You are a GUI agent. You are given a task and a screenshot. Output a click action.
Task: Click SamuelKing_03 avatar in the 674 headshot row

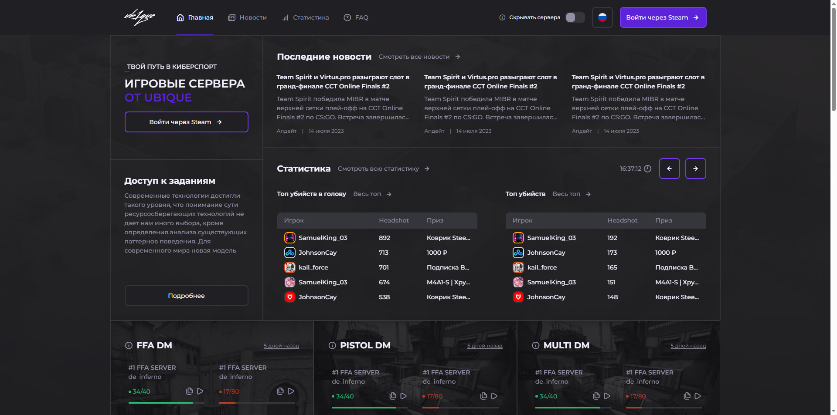(x=290, y=282)
